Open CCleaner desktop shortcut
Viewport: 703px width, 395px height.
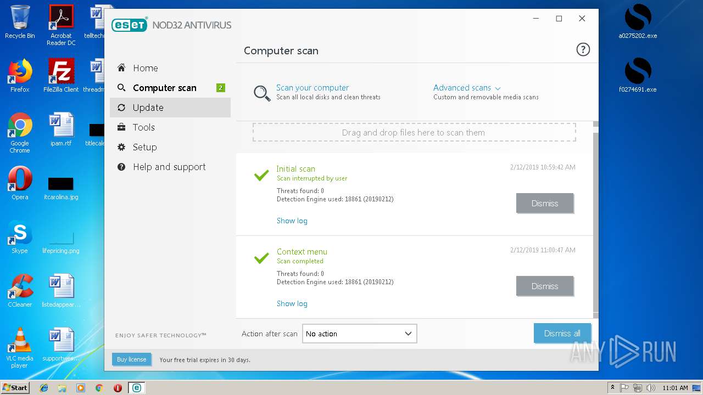point(20,291)
